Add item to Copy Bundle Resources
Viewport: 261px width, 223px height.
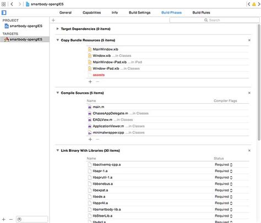point(90,82)
